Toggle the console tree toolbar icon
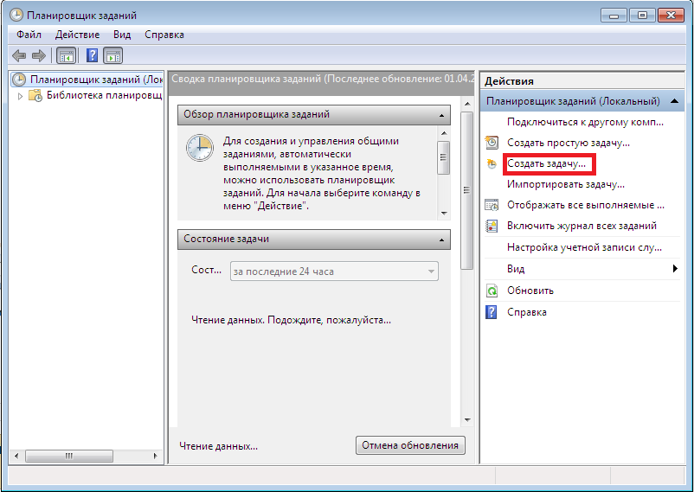 point(66,55)
